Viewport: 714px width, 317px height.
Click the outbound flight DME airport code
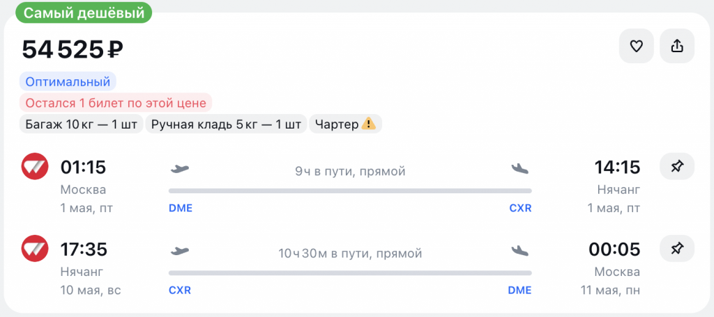click(181, 208)
